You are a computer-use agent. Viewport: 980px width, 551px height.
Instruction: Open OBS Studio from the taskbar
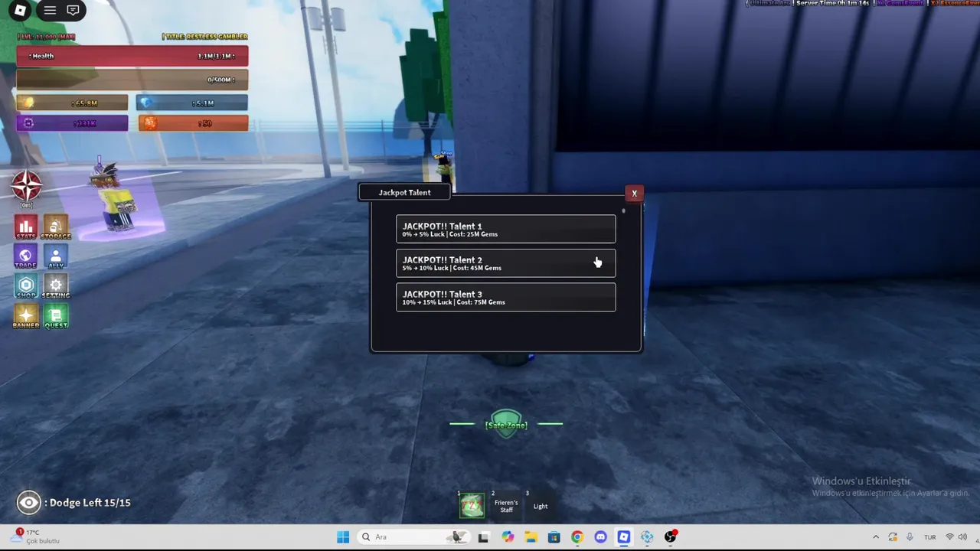tap(671, 537)
